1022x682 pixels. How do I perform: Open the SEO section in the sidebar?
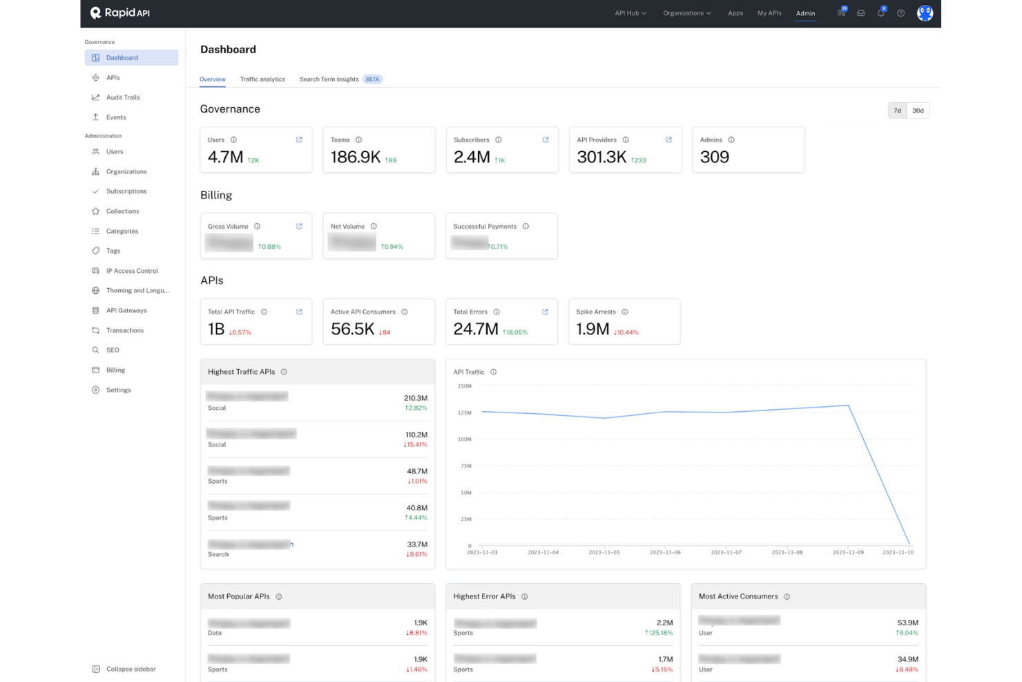pos(113,350)
